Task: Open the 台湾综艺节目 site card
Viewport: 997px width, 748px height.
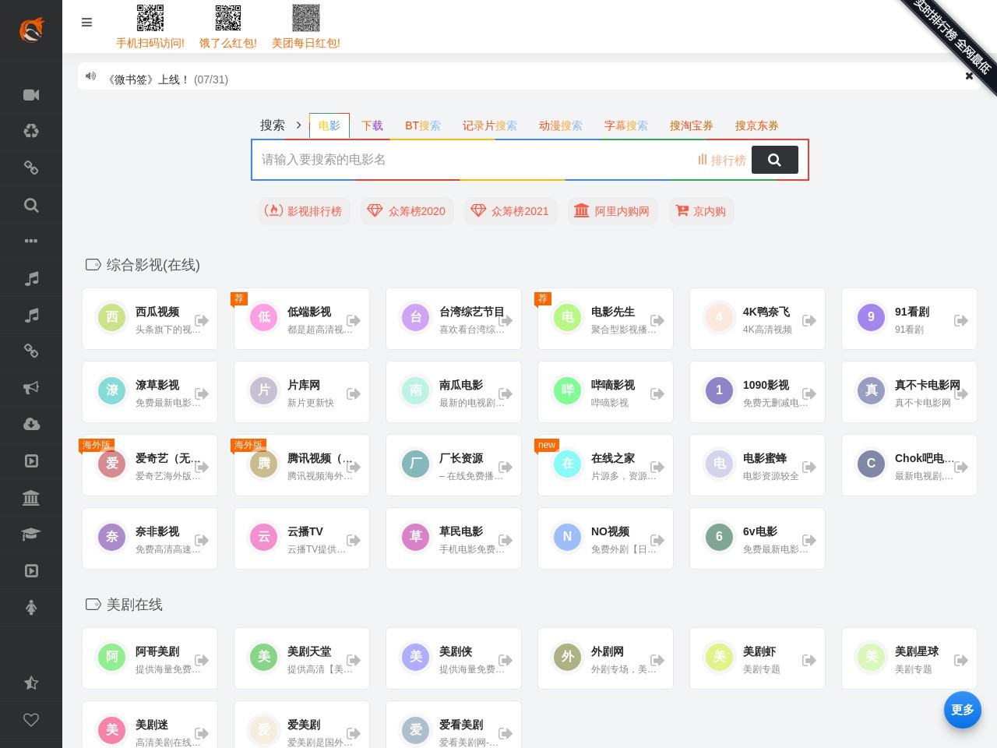Action: point(453,319)
